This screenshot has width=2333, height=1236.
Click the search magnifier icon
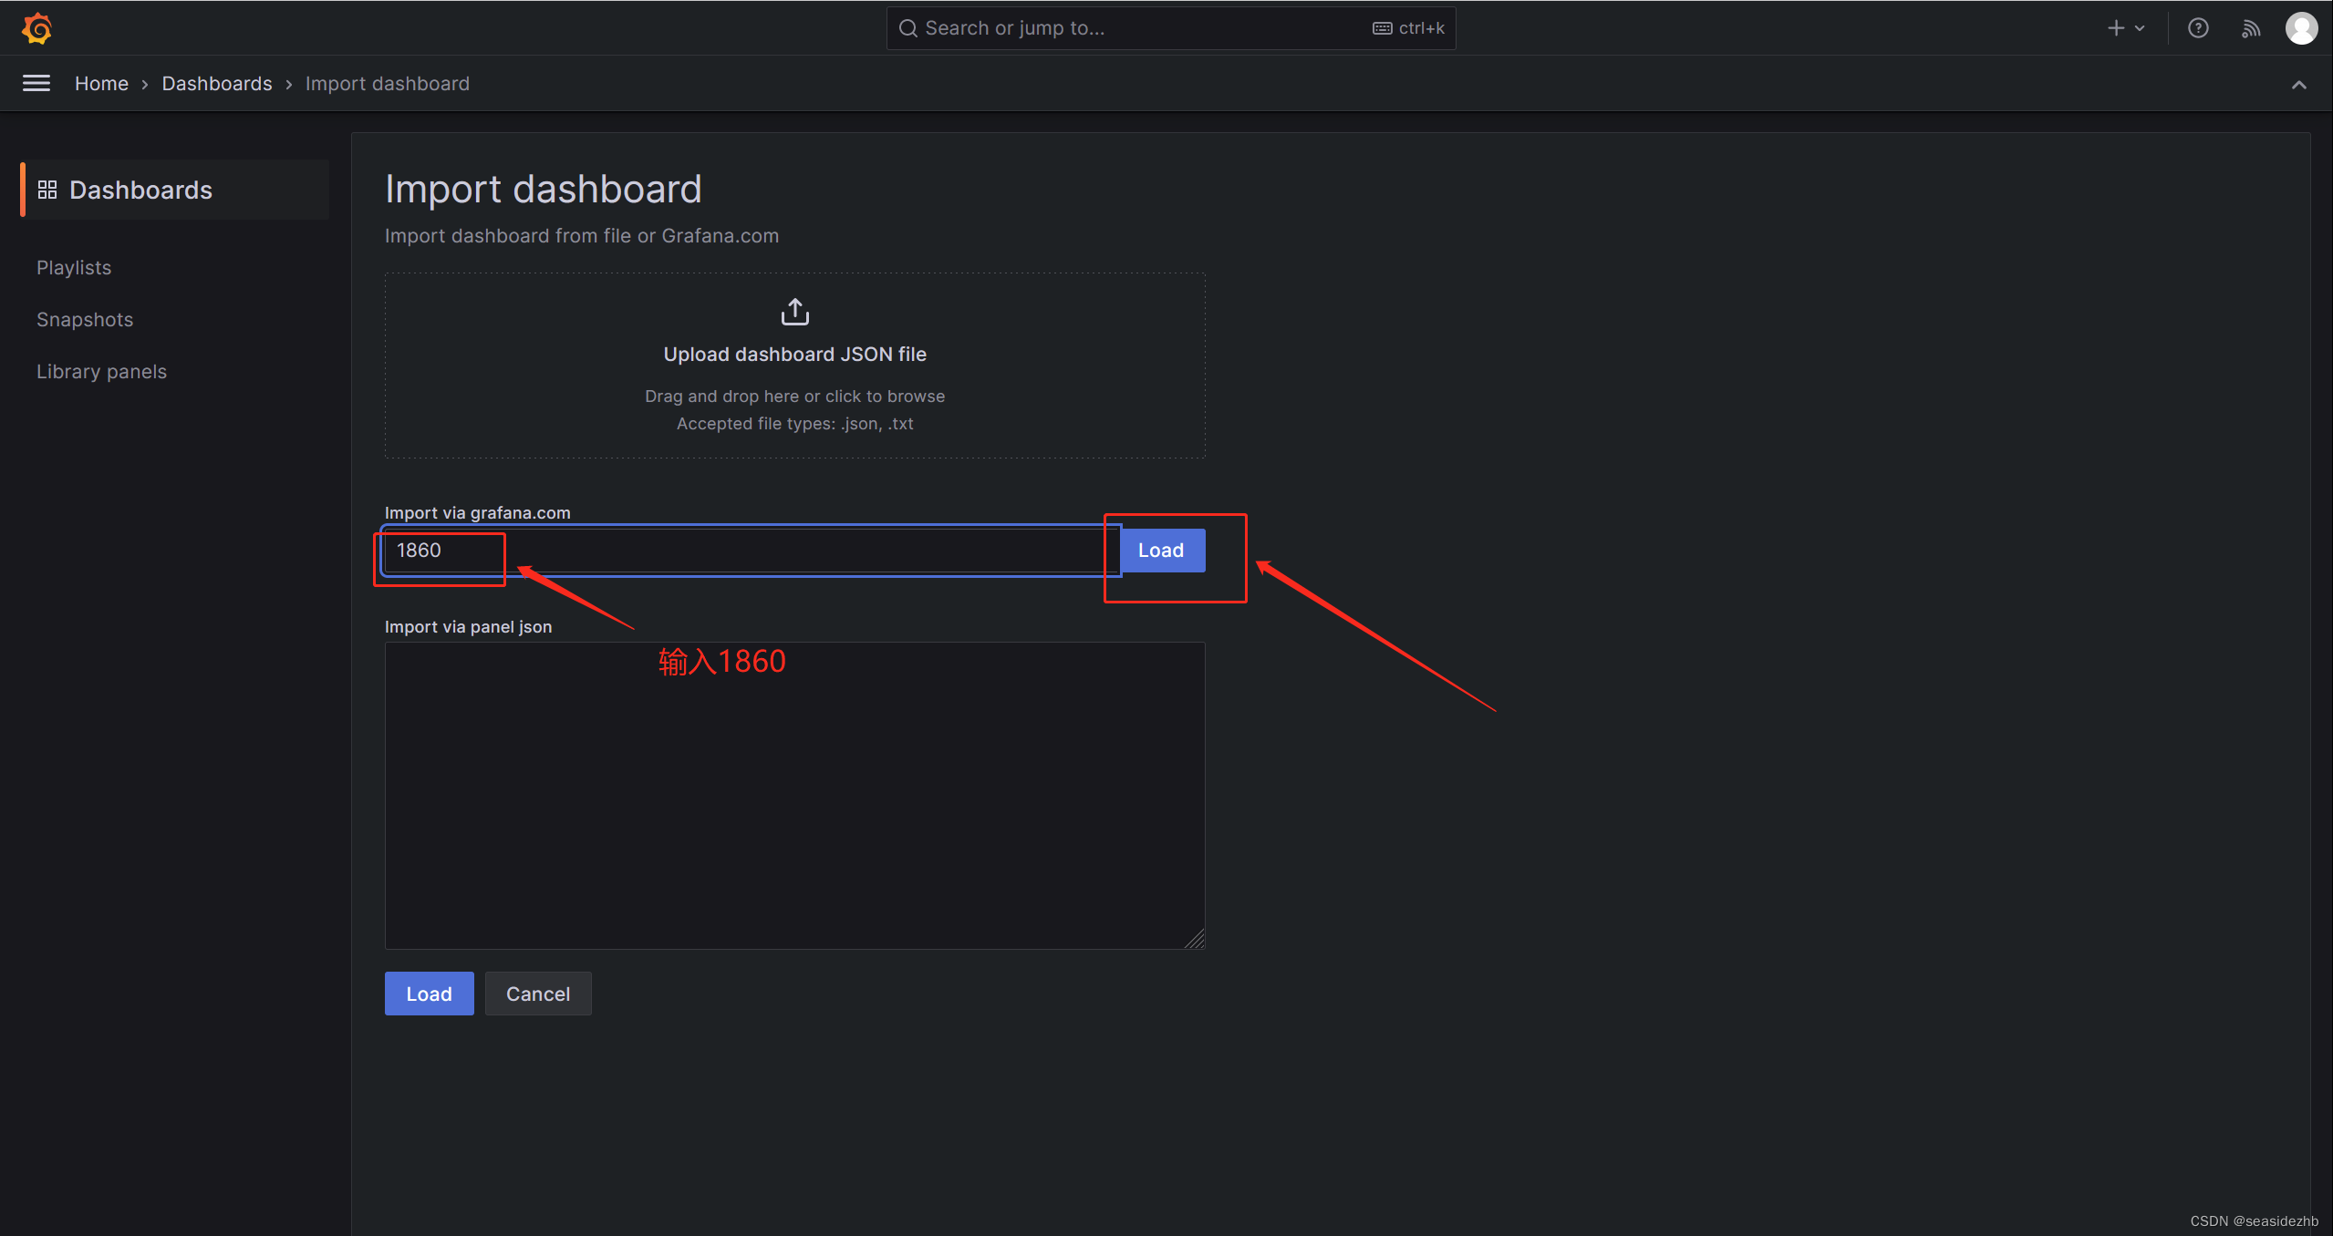[907, 28]
